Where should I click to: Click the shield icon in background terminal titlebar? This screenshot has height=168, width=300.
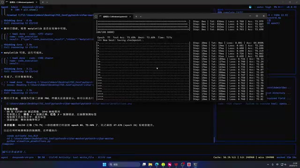(x=2, y=2)
